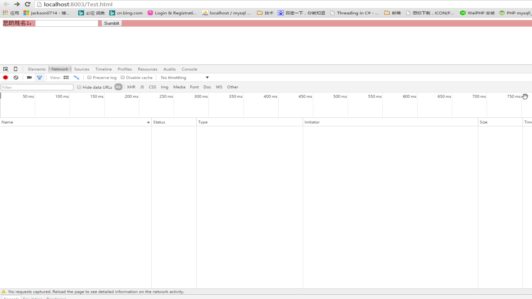
Task: Click the clear network log icon
Action: [16, 78]
